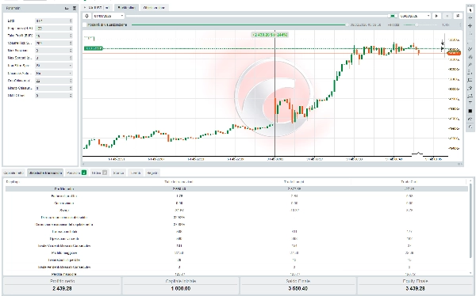Screen dimensions: 476x296
Task: Select the highlighted Profitto netto table row
Action: (x=236, y=188)
